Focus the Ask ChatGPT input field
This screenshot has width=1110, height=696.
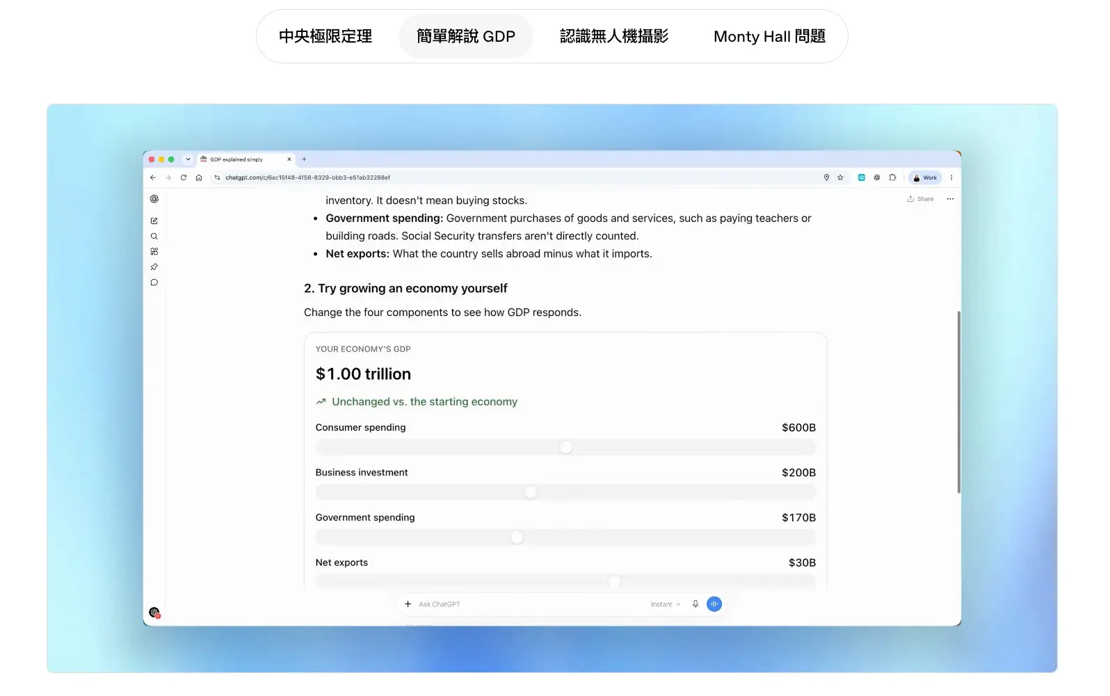(529, 604)
